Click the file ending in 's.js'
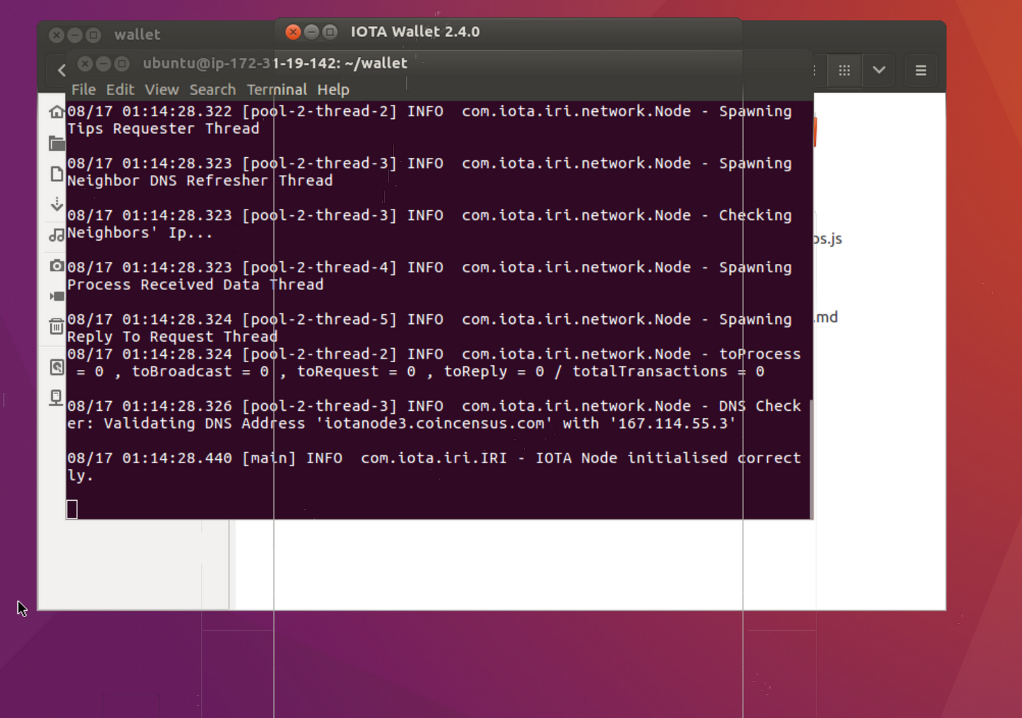Image resolution: width=1022 pixels, height=718 pixels. click(829, 239)
